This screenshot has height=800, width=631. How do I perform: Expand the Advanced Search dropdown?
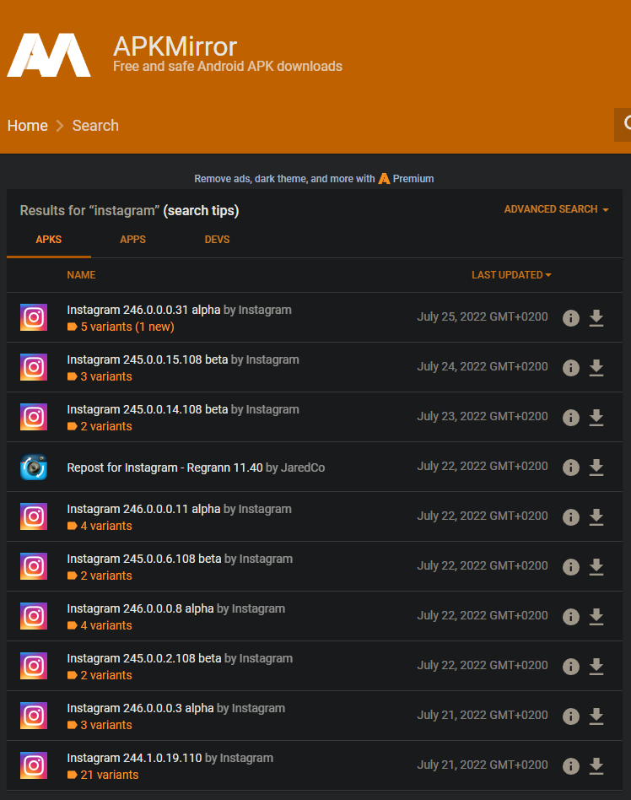coord(556,209)
